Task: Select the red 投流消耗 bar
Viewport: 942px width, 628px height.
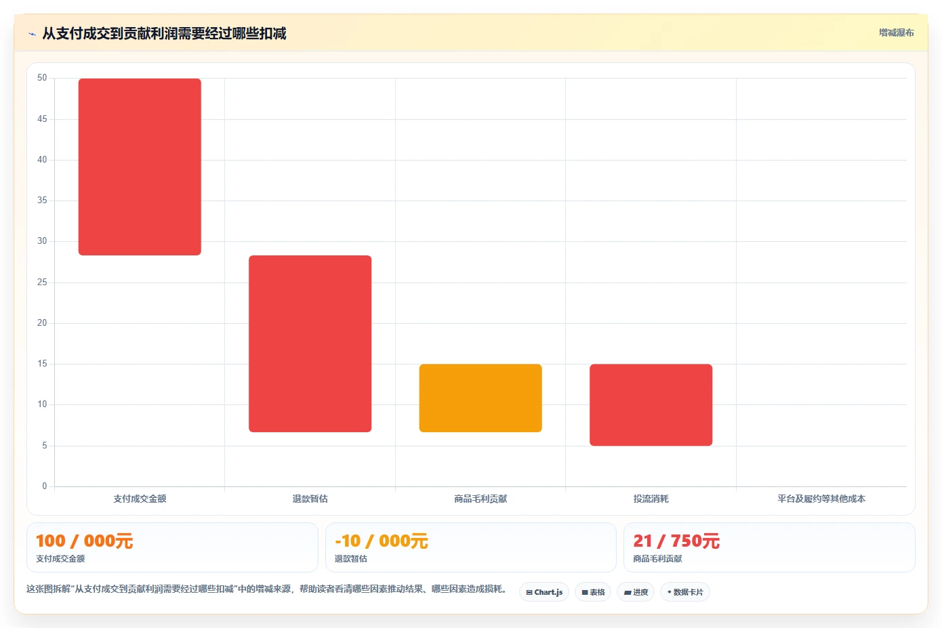Action: pos(651,405)
